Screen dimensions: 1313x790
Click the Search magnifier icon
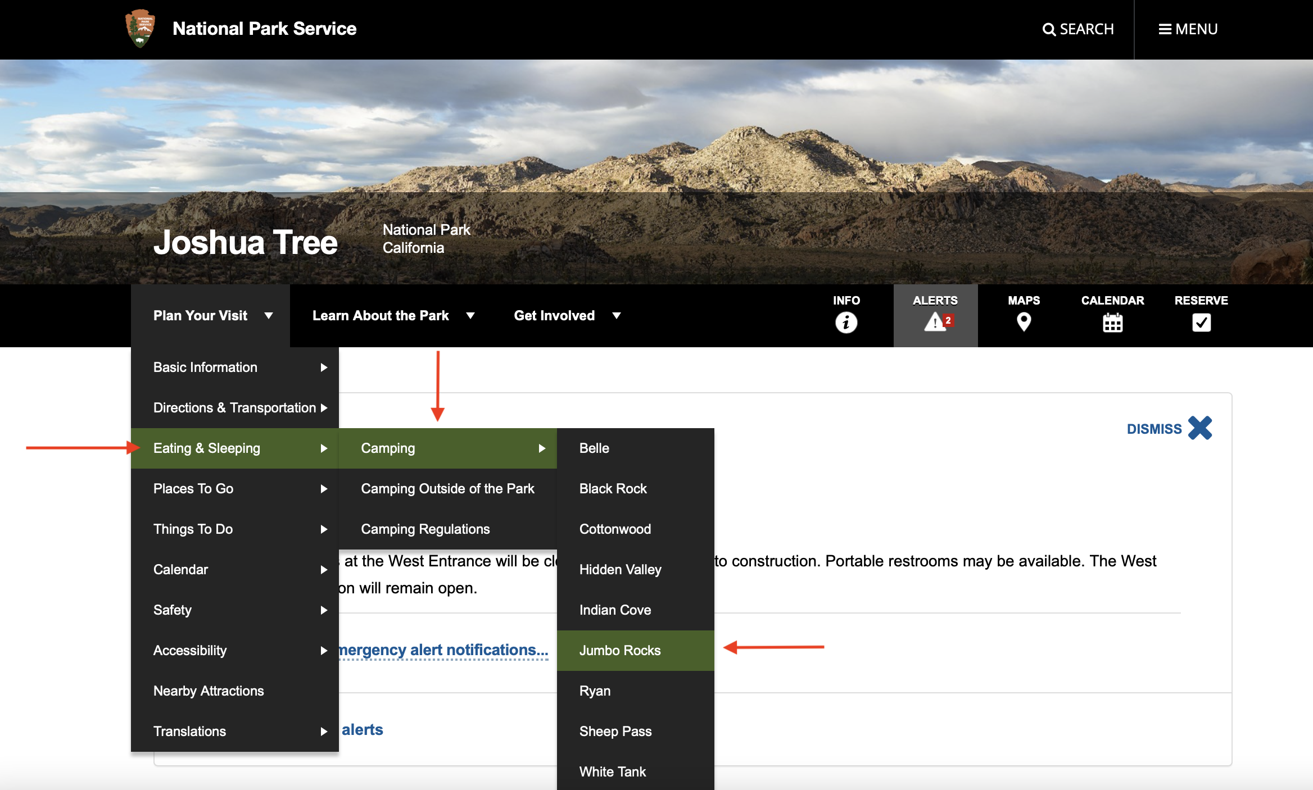click(1049, 29)
